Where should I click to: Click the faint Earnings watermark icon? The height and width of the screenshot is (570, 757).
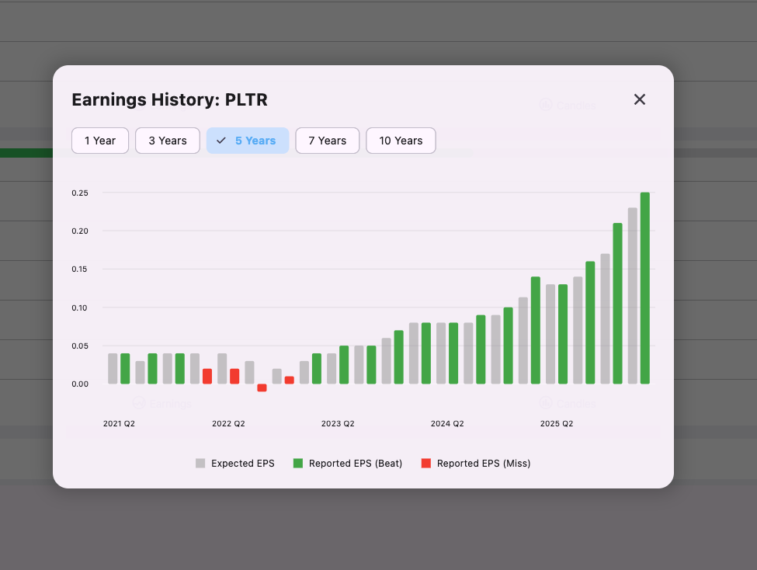coord(140,403)
